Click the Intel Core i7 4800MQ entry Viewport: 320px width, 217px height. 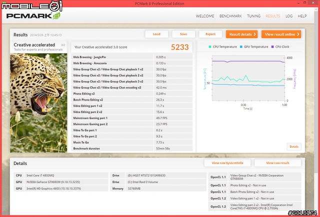pyautogui.click(x=40, y=175)
